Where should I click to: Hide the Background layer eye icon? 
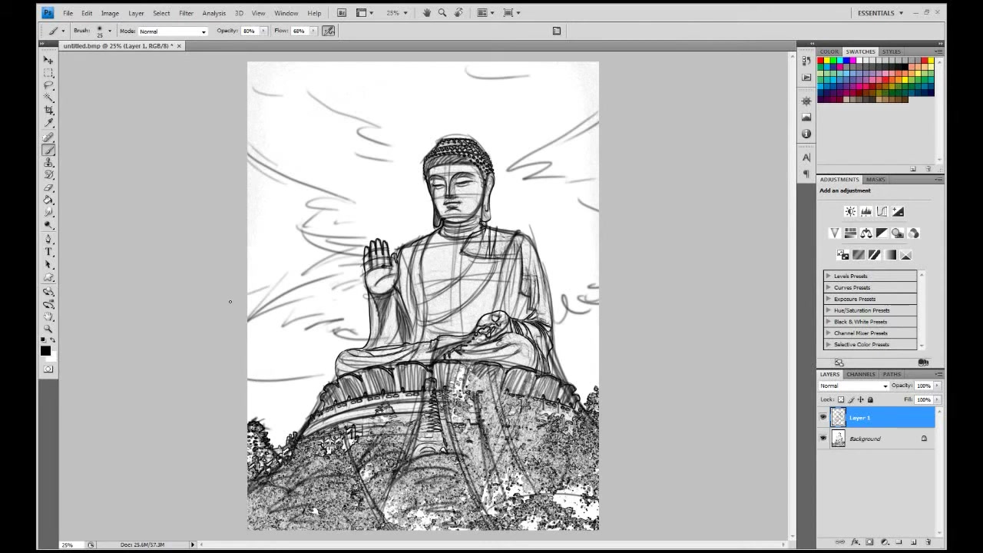point(823,439)
